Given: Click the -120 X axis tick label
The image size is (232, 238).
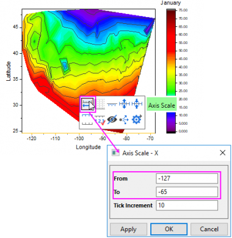Looking at the screenshot, I should pyautogui.click(x=32, y=138).
